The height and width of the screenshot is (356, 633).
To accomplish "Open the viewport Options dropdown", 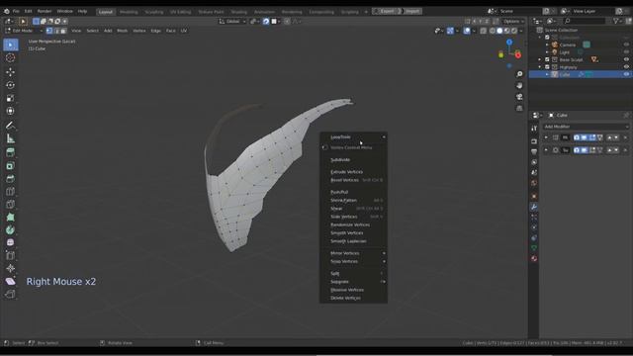I will pos(513,22).
